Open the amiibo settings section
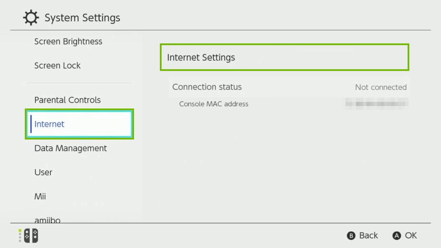Viewport: 441px width, 248px height. [47, 219]
